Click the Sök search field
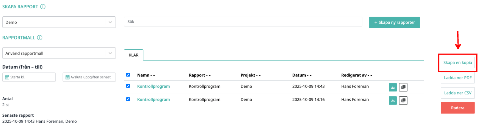486x139 pixels. coord(243,22)
